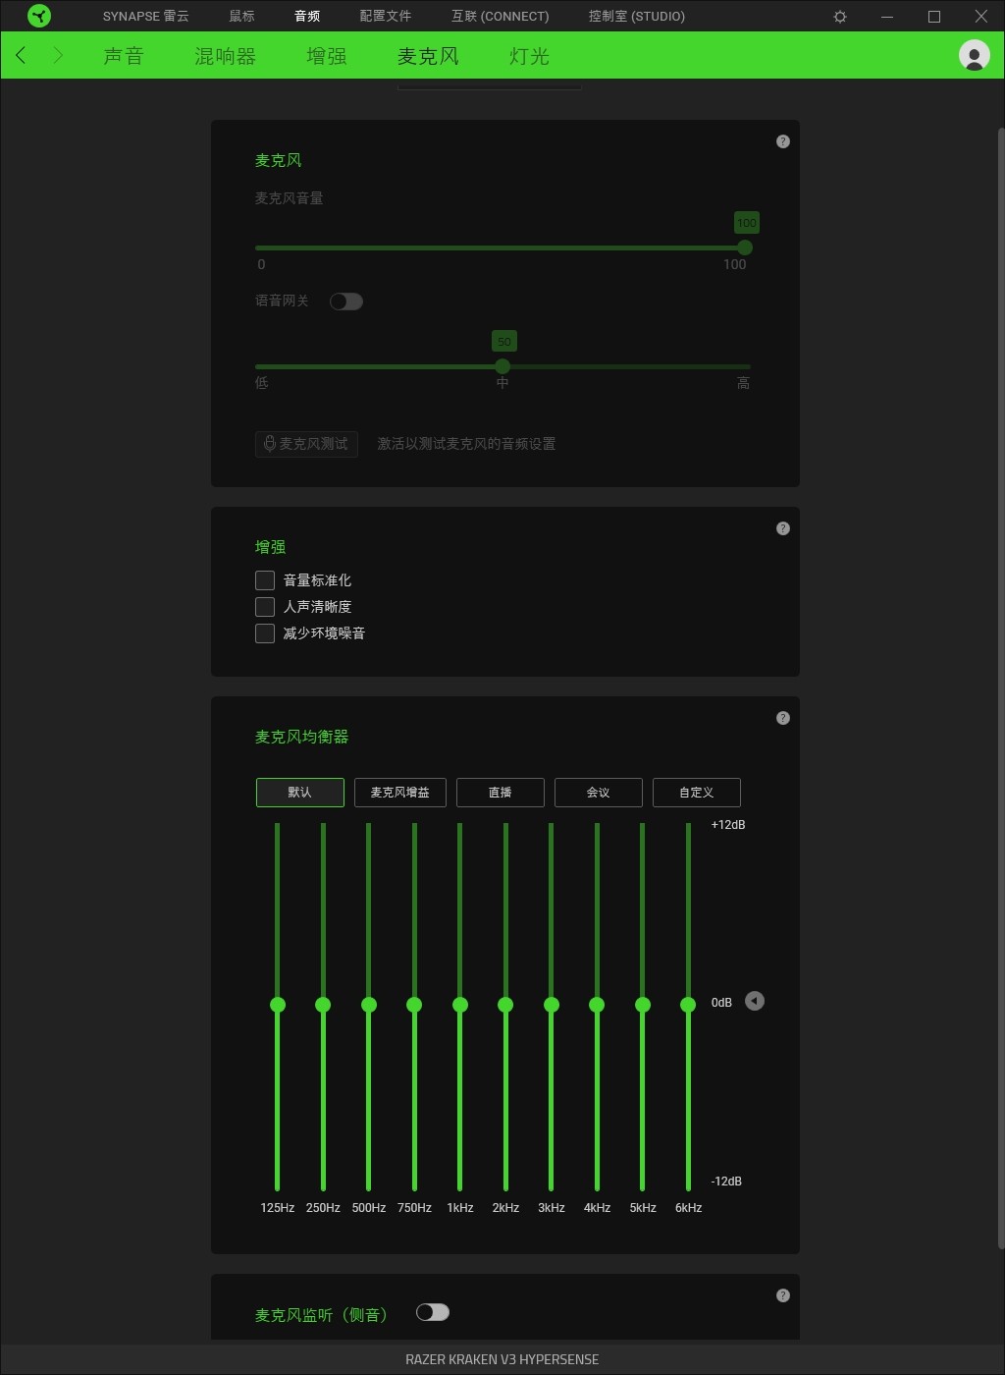Viewport: 1005px width, 1375px height.
Task: Click the vertical page scrollbar
Action: pos(1001,687)
